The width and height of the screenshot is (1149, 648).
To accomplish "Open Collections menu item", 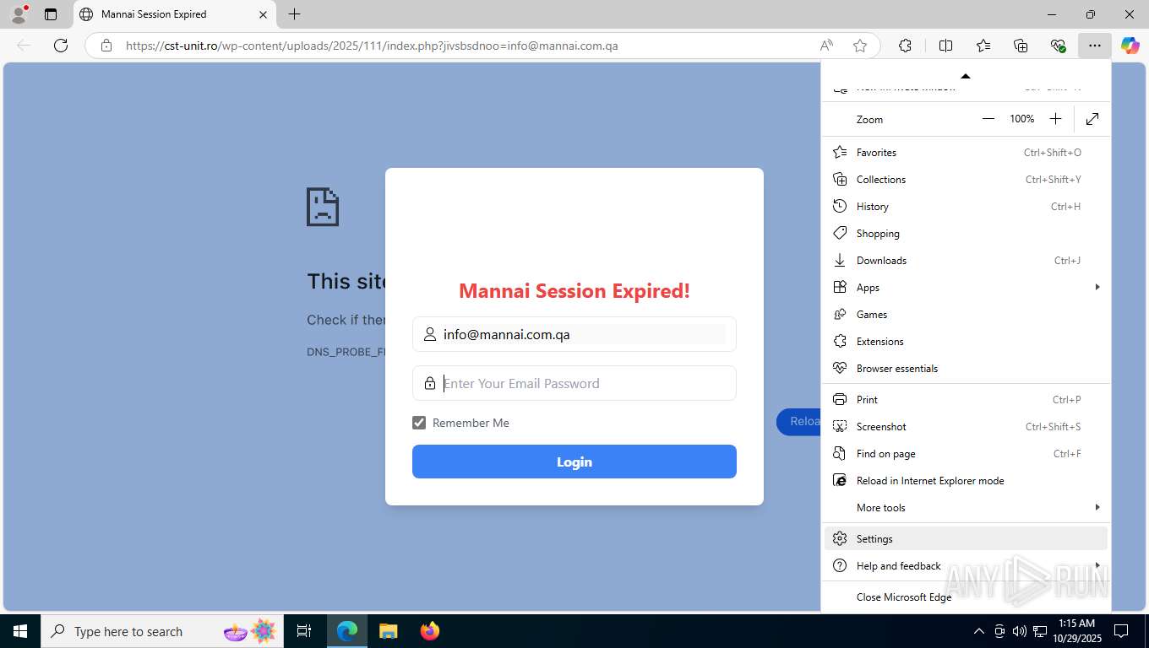I will coord(966,180).
